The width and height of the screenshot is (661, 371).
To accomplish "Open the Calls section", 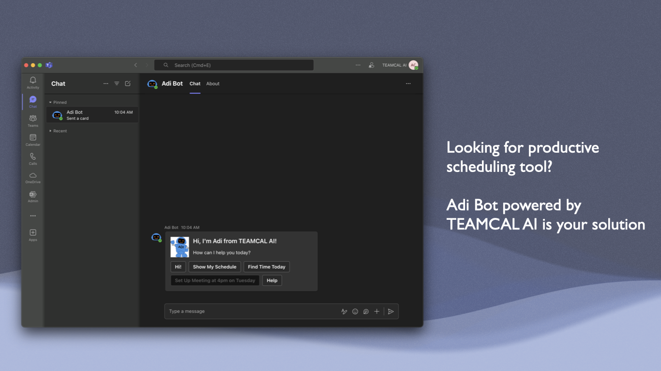I will 33,159.
